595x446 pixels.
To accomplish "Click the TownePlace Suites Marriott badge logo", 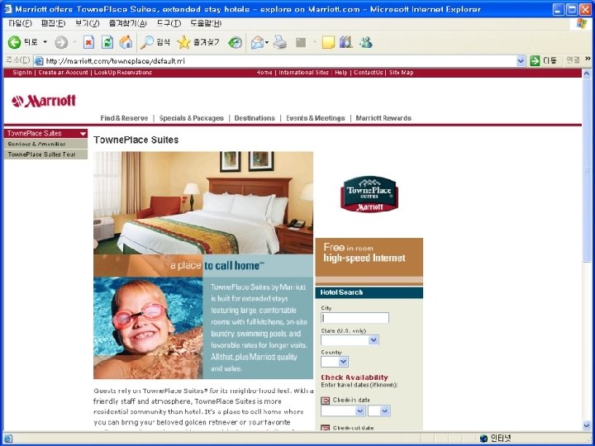I will point(369,194).
